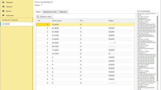Viewport: 161px width, 90px height.
Task: Select the last row numbered 9
Action: point(85,83)
